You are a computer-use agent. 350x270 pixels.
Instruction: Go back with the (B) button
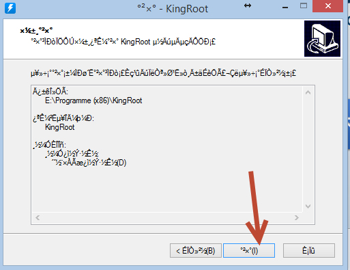tap(196, 251)
